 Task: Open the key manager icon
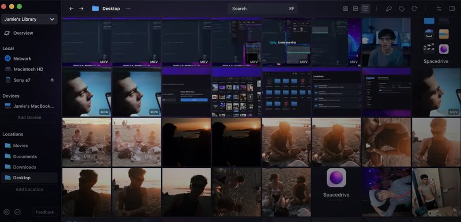[388, 9]
